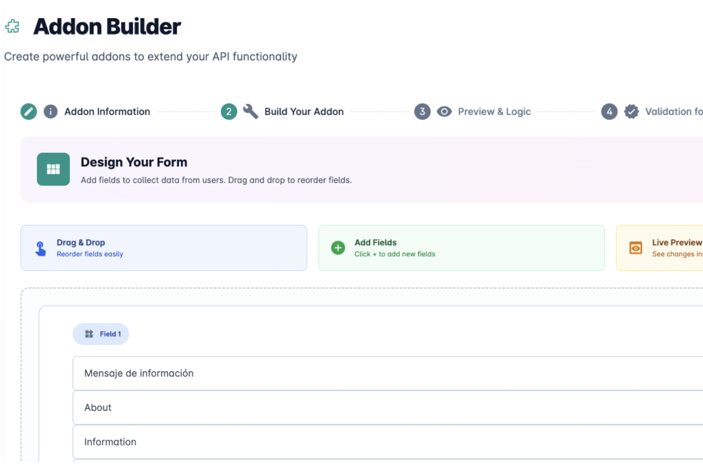Click the puzzle piece Addon Builder logo
The image size is (703, 467).
pyautogui.click(x=12, y=26)
